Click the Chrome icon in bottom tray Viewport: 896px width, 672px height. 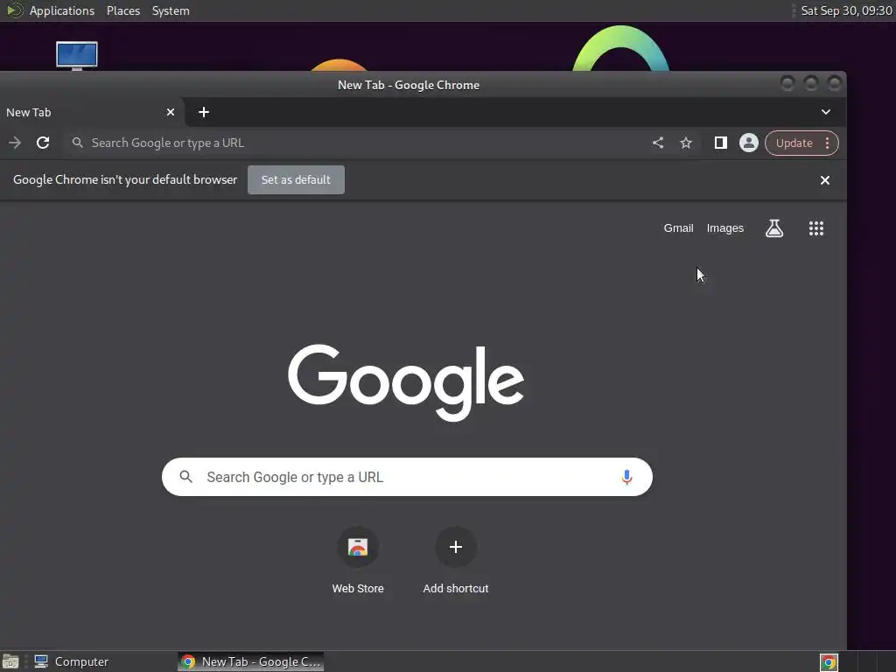[x=829, y=661]
